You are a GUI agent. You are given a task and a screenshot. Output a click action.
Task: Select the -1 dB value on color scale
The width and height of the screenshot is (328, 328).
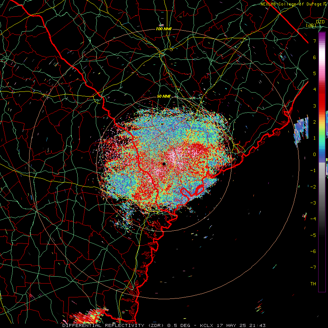pos(313,171)
